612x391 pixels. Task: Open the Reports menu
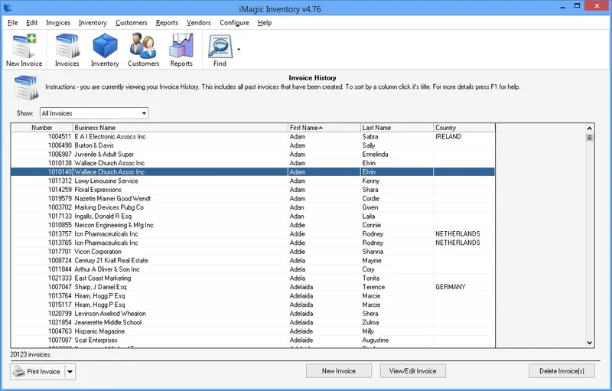(x=167, y=23)
